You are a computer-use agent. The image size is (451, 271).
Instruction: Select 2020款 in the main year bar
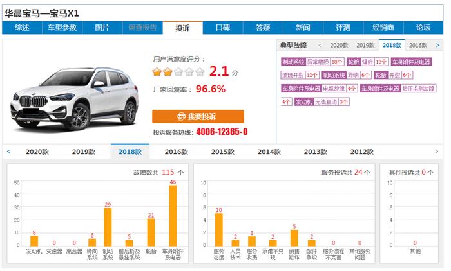click(37, 152)
